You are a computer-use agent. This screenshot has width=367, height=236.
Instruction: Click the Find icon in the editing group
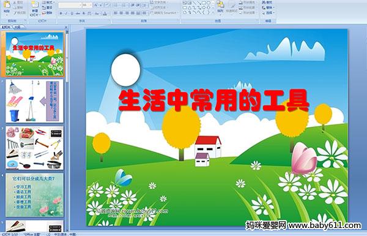coord(267,2)
